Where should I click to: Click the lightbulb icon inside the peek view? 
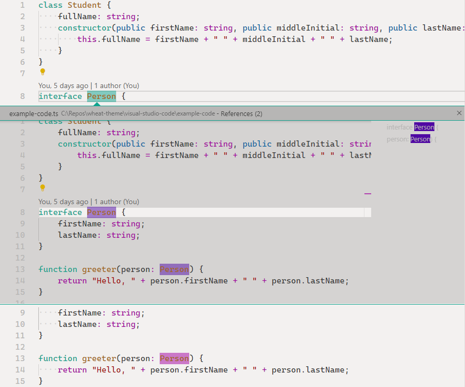pos(43,188)
